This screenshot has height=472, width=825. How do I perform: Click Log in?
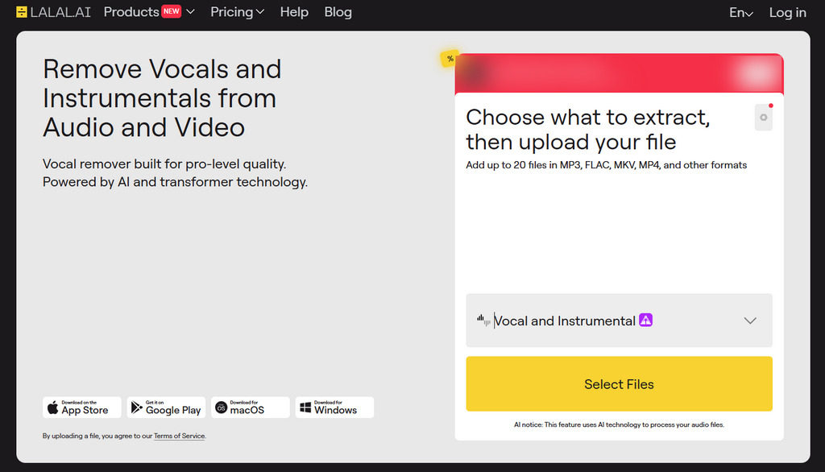(788, 13)
